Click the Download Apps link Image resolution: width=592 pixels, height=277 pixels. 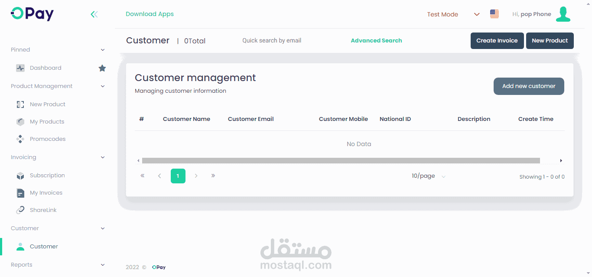(150, 14)
